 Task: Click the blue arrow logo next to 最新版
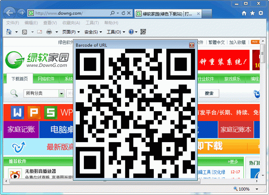coord(18,147)
